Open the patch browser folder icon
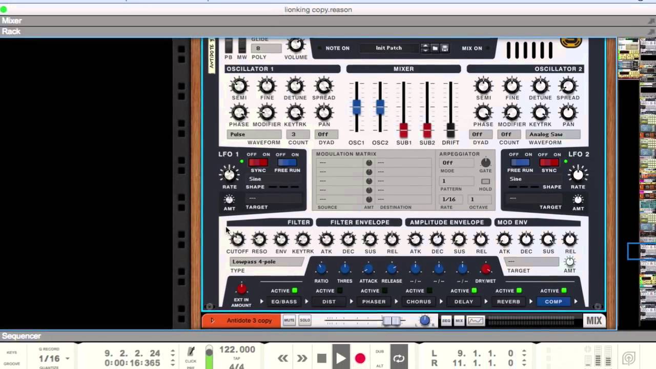Viewport: 656px width, 369px height. 435,48
